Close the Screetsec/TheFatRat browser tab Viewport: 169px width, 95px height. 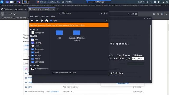click(x=53, y=9)
